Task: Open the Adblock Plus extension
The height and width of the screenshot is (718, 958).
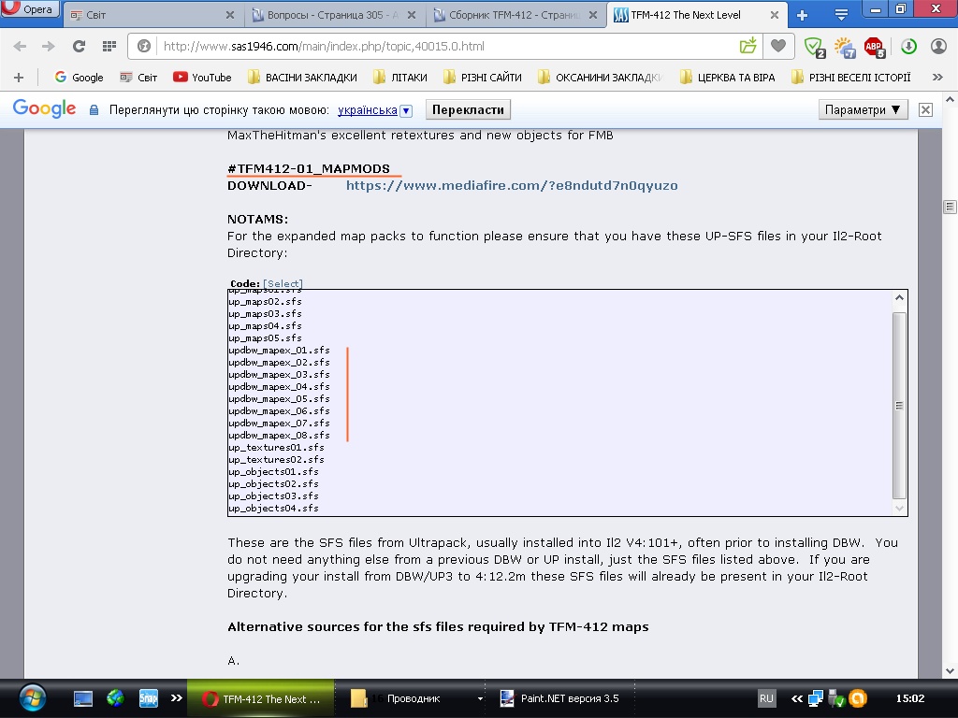Action: click(875, 47)
